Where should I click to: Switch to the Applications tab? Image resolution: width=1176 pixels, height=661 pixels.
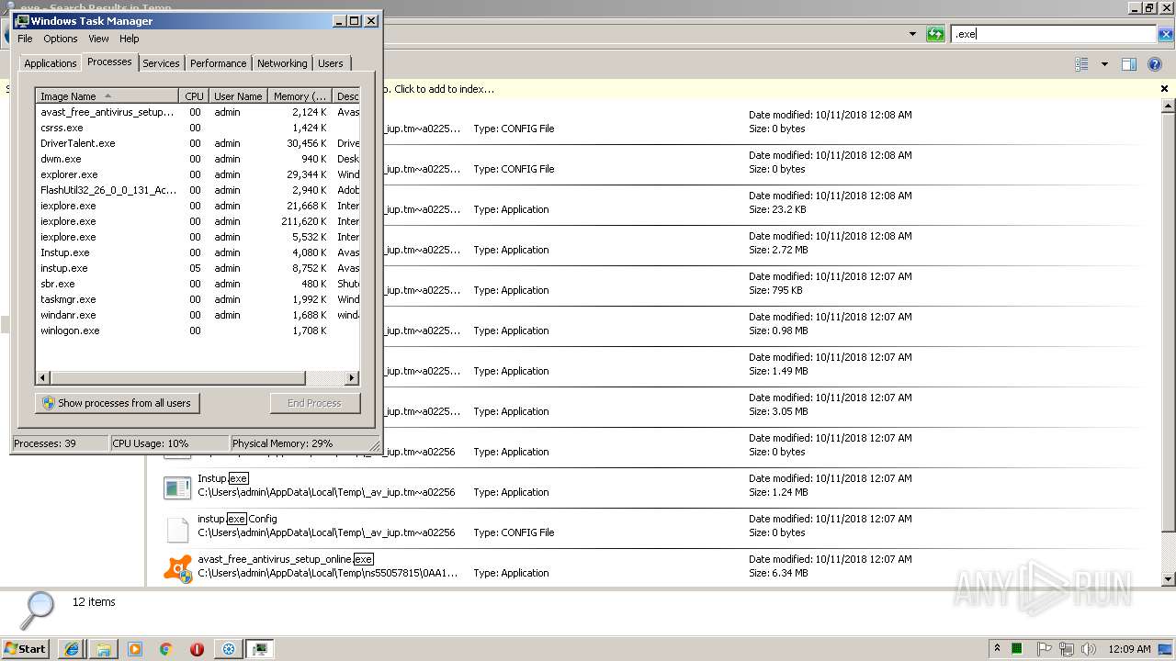(50, 63)
